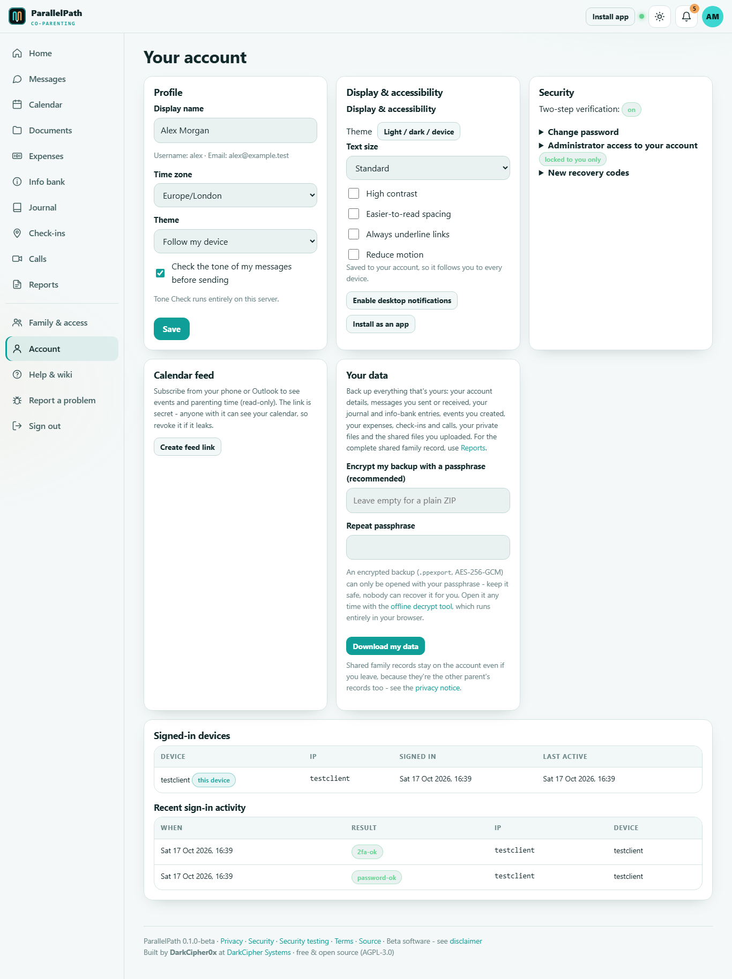This screenshot has height=979, width=732.
Task: Click Enable desktop notifications button
Action: (x=402, y=300)
